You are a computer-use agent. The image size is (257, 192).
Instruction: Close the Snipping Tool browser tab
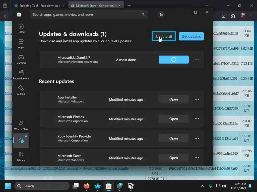(63, 5)
